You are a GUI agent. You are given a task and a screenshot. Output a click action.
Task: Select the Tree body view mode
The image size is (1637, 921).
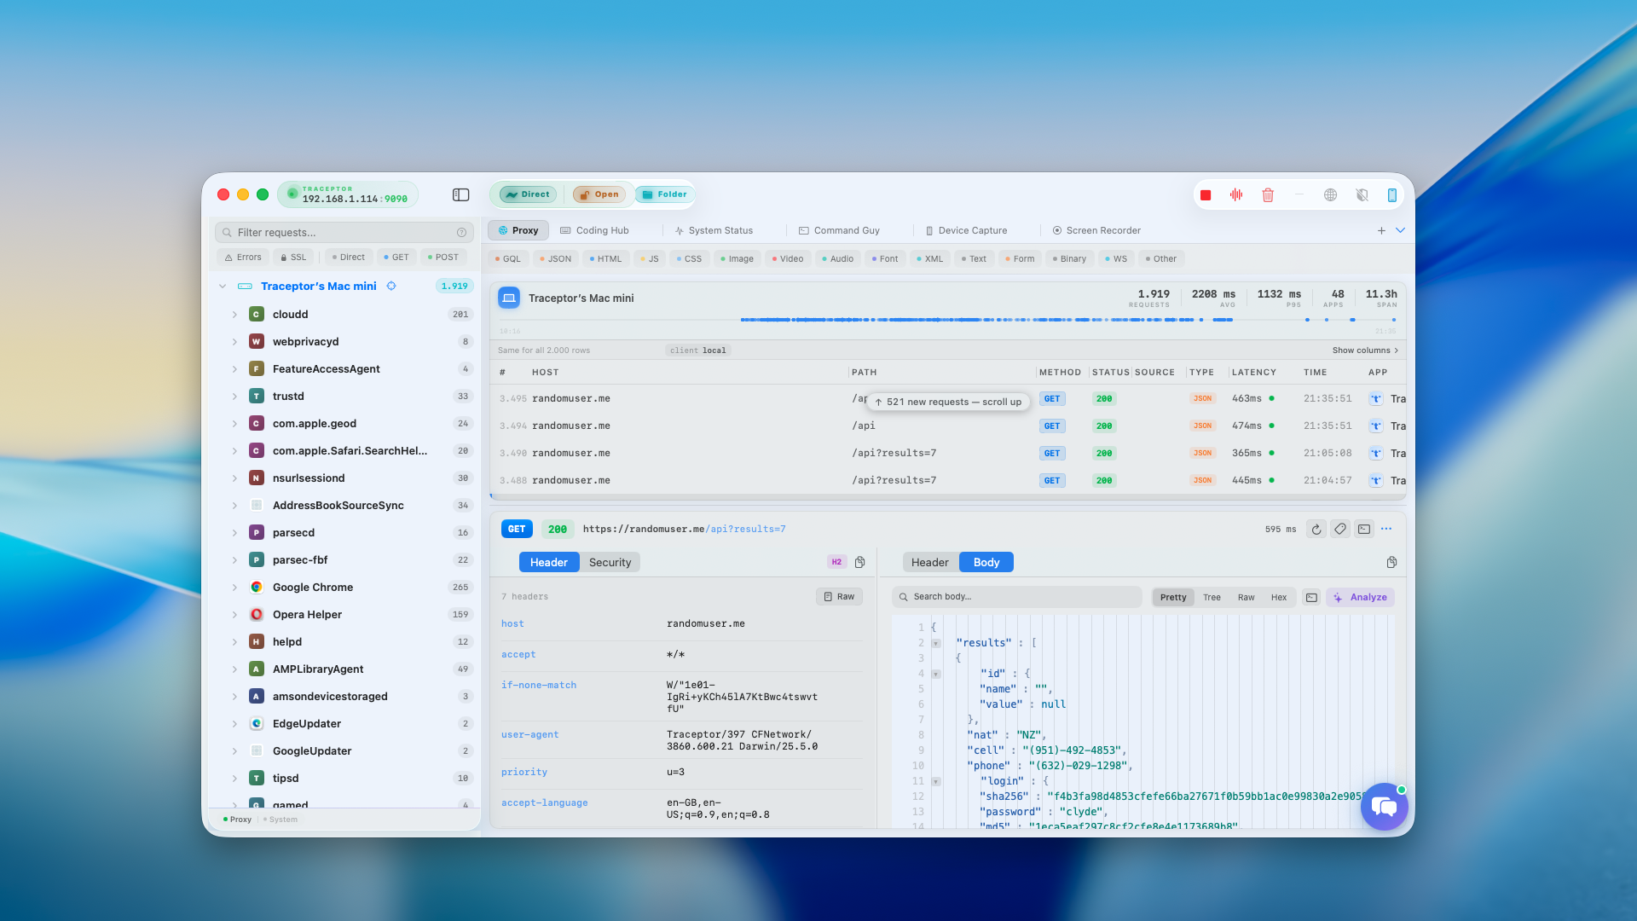point(1212,598)
